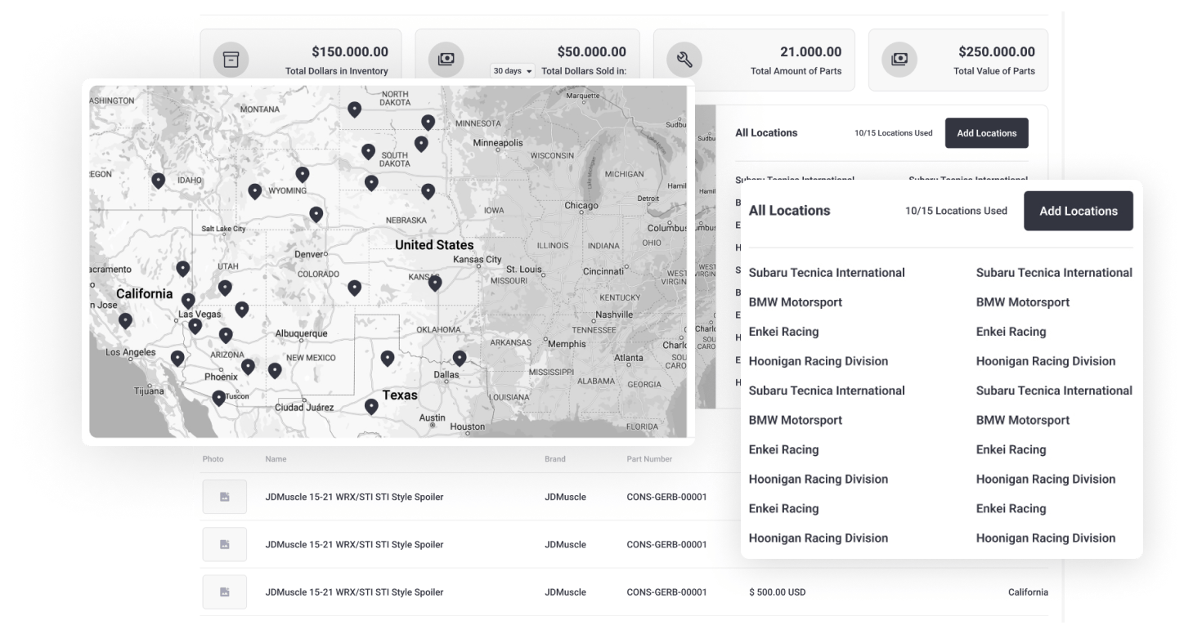Image resolution: width=1184 pixels, height=634 pixels.
Task: Click Add Locations button in front panel
Action: point(1078,211)
